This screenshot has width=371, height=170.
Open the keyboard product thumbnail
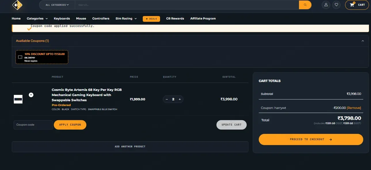point(18,99)
